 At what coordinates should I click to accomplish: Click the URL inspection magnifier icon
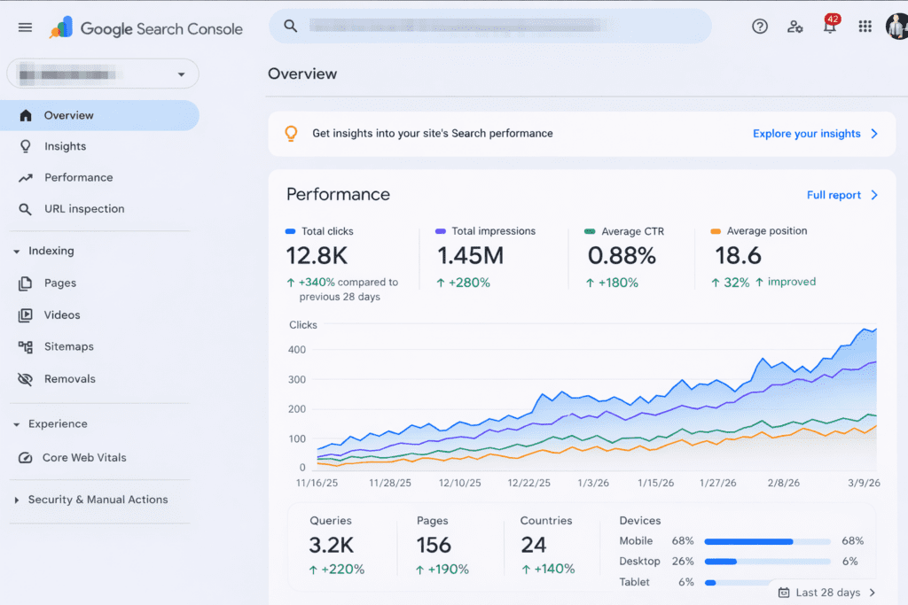[25, 209]
